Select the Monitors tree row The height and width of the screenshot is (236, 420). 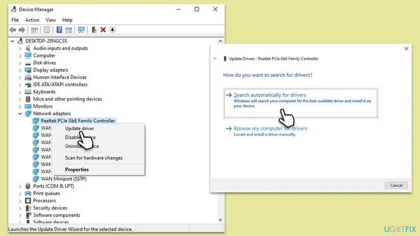(43, 106)
